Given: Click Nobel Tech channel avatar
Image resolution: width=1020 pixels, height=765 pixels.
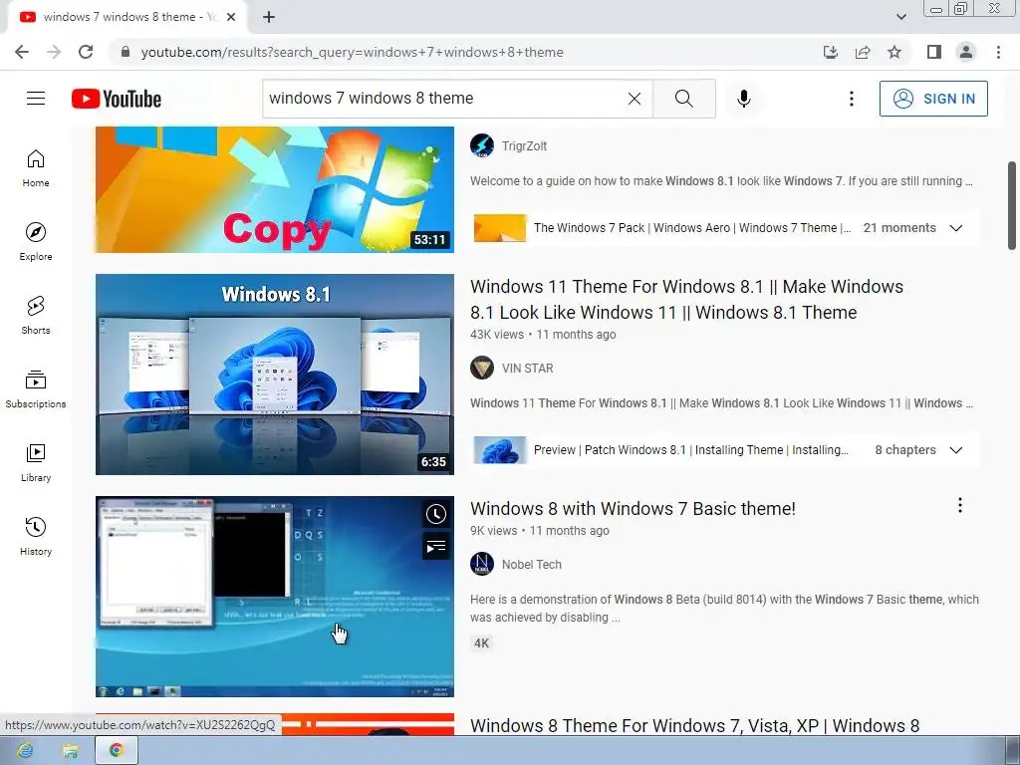Looking at the screenshot, I should click(482, 564).
